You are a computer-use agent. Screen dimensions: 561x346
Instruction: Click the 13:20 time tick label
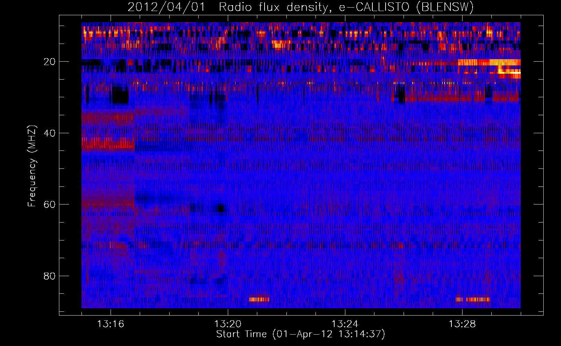(228, 324)
